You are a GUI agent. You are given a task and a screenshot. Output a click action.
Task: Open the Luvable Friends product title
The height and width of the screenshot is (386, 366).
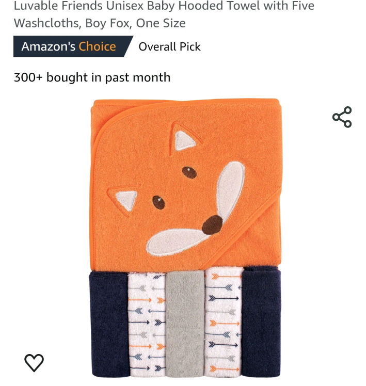[x=164, y=14]
